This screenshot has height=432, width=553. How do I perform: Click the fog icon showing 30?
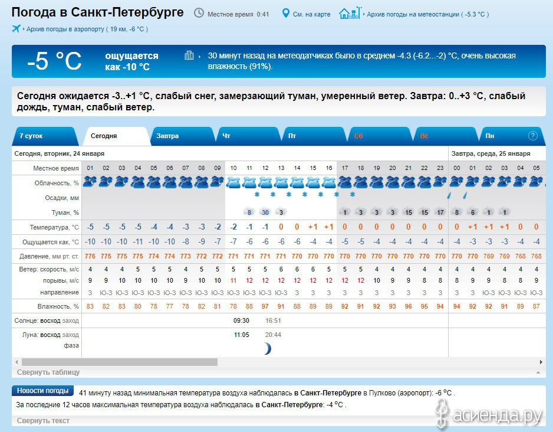pos(265,212)
